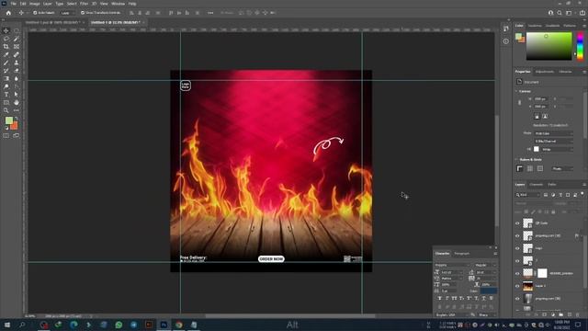Open the Character panel language dropdown
This screenshot has width=588, height=331.
[451, 314]
